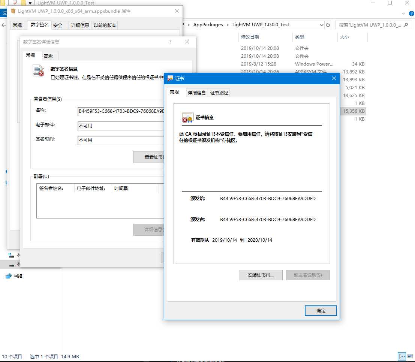
Task: Select the file row sized 5,021 KB
Action: (354, 88)
